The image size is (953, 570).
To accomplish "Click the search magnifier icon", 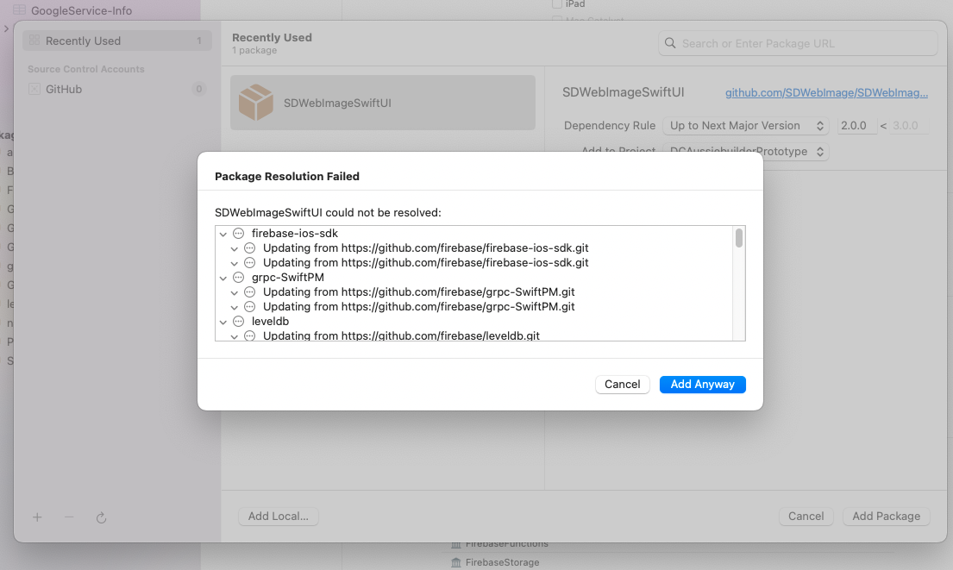I will pos(670,43).
